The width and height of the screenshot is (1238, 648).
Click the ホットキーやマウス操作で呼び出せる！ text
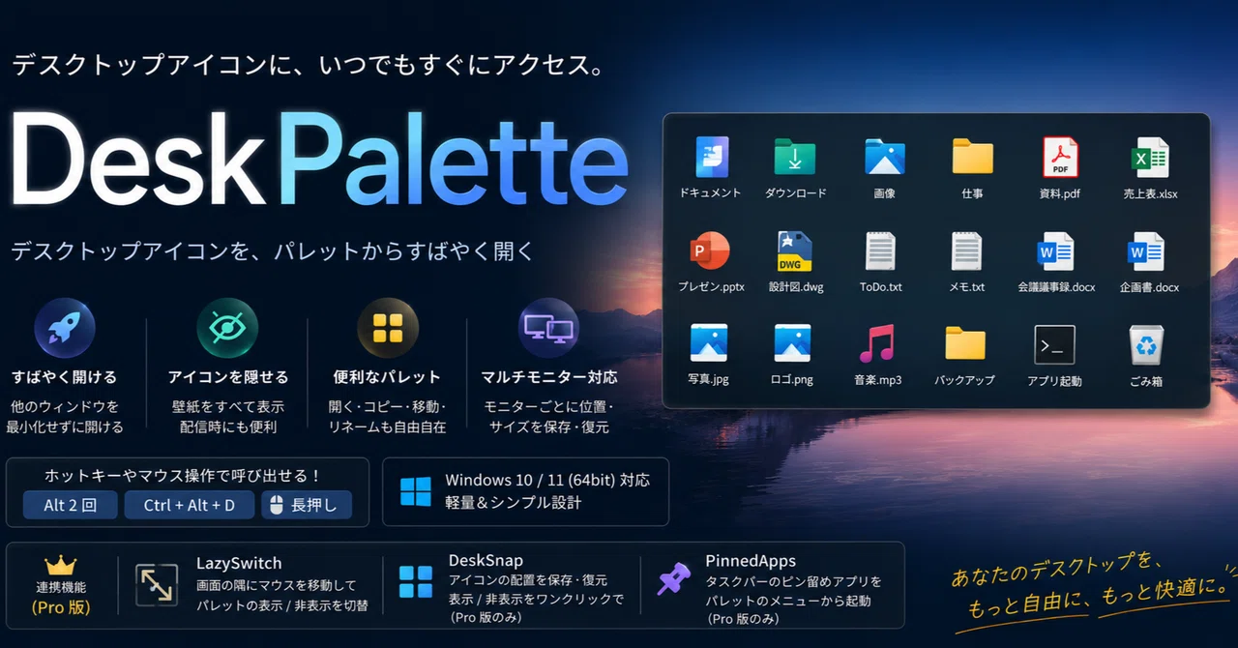(x=183, y=476)
